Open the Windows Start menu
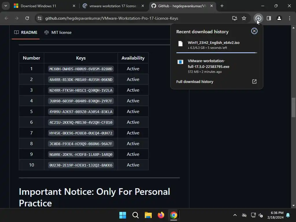 click(123, 215)
